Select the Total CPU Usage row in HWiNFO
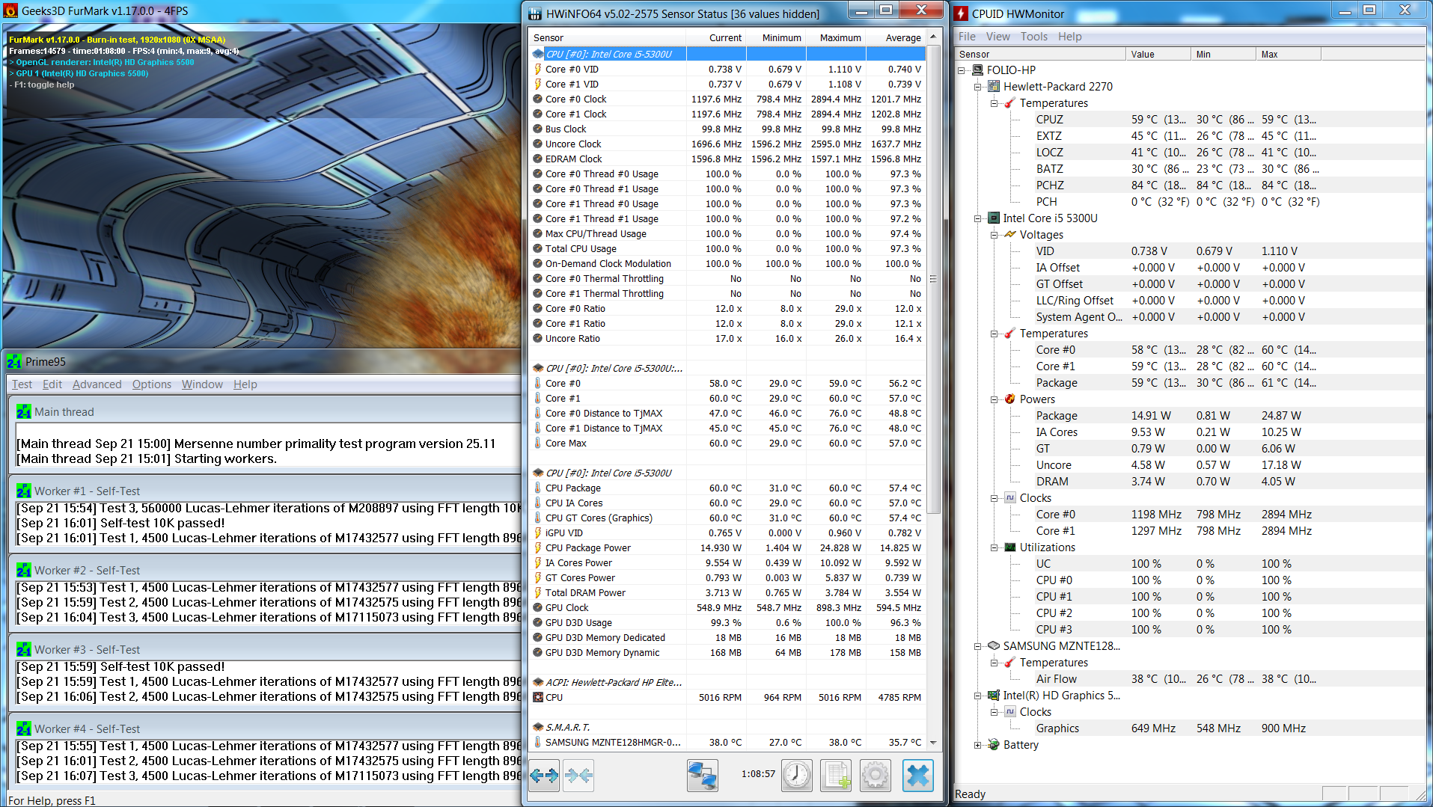 point(728,248)
